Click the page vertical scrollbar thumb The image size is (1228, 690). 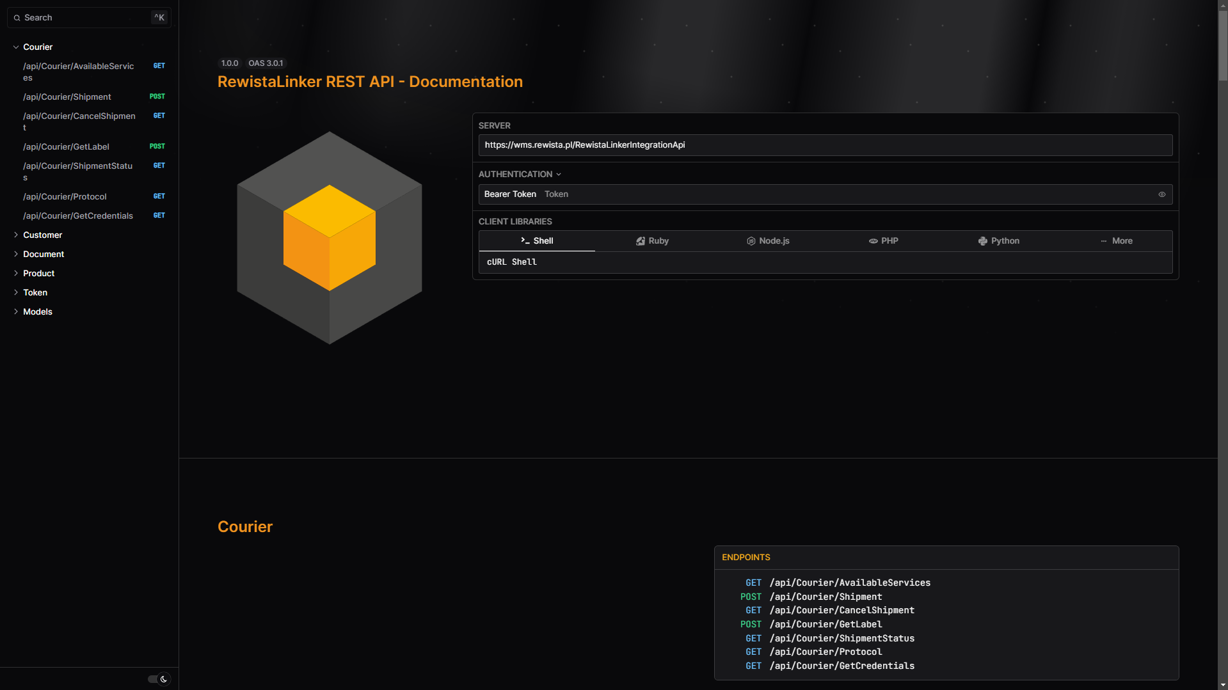1223,45
